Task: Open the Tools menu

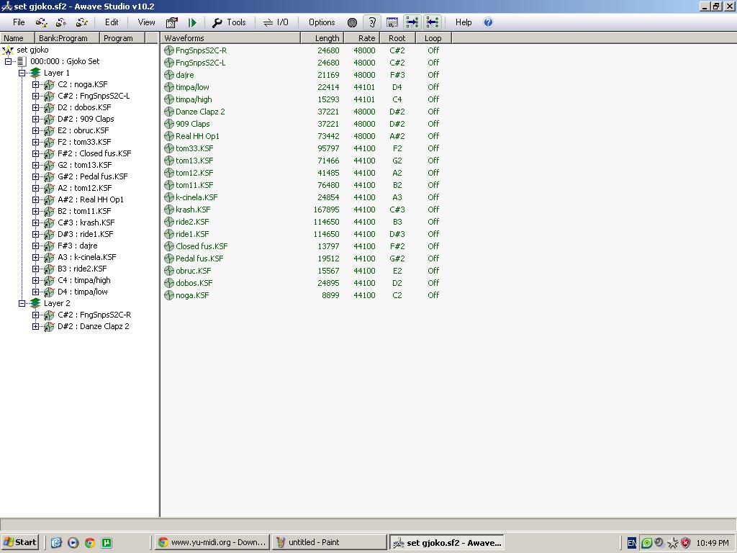Action: [x=230, y=22]
